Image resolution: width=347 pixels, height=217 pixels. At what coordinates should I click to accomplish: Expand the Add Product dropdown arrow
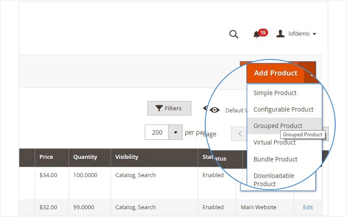(311, 73)
